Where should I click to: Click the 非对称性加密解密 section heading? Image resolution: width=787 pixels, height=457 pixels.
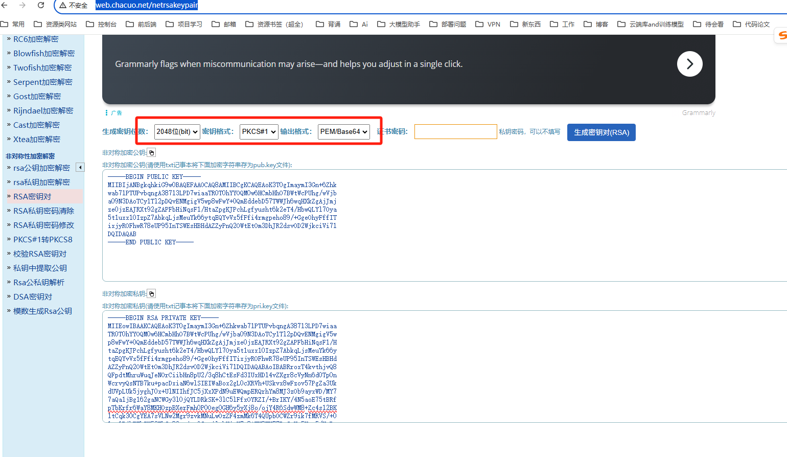(30, 156)
